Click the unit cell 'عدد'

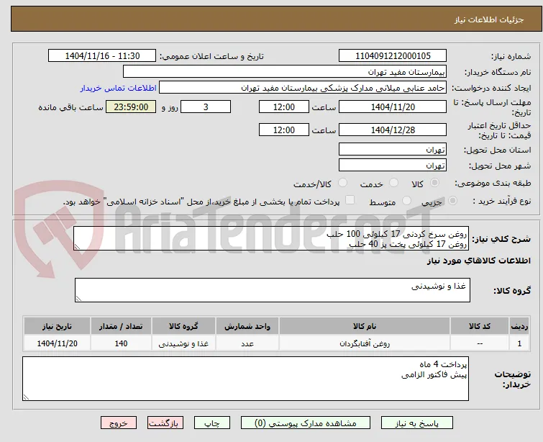coord(247,343)
